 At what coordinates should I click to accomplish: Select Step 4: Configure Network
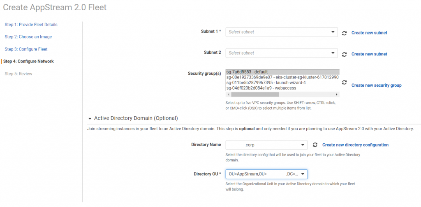coord(28,61)
